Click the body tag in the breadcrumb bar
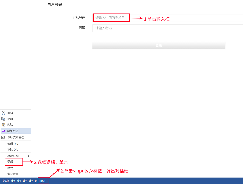This screenshot has width=243, height=184. tap(6, 181)
